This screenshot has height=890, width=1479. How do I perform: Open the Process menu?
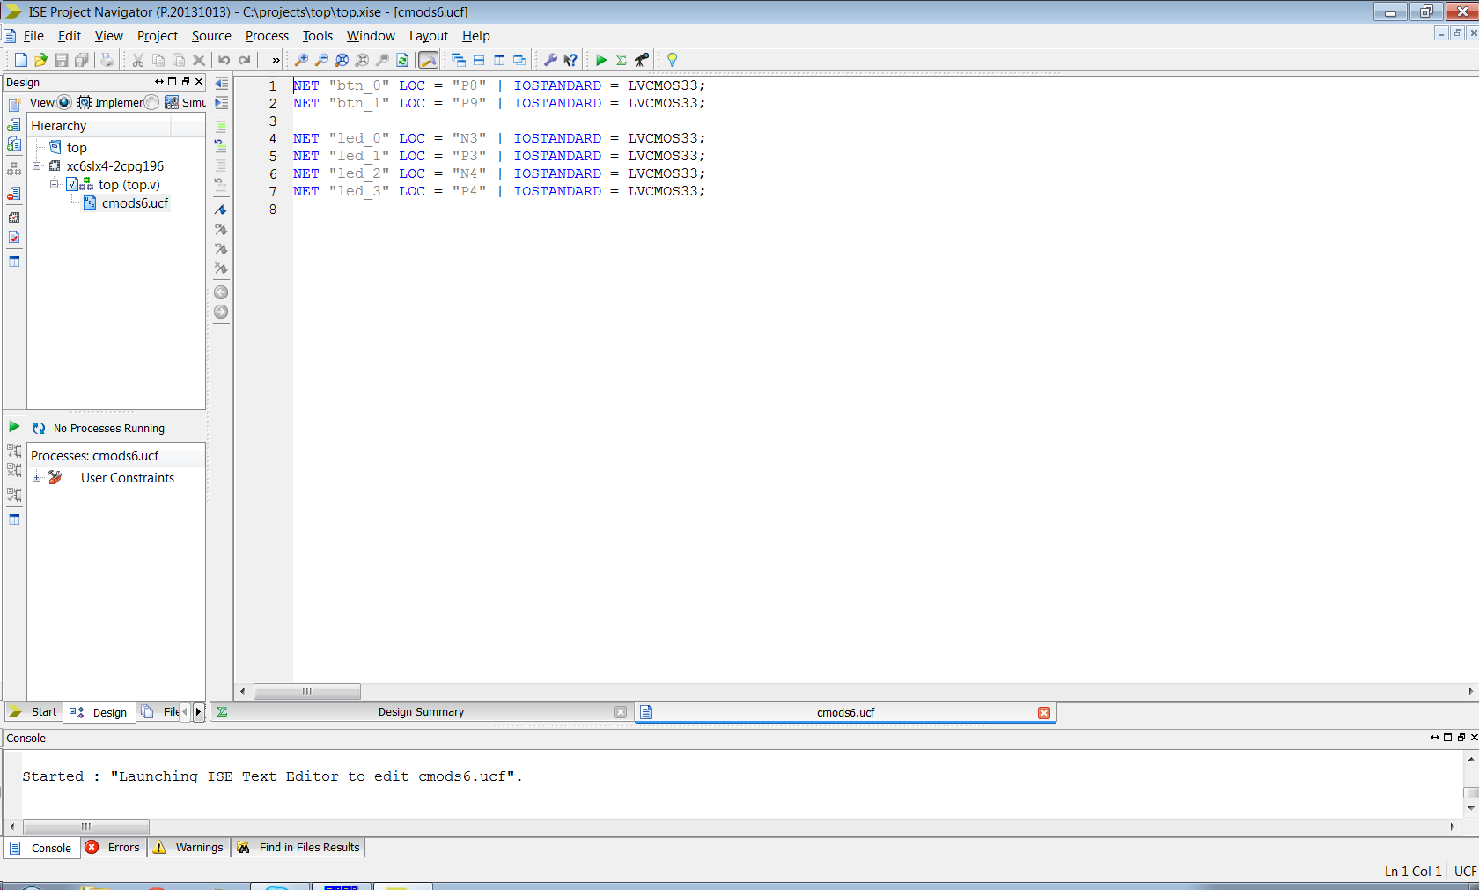267,36
